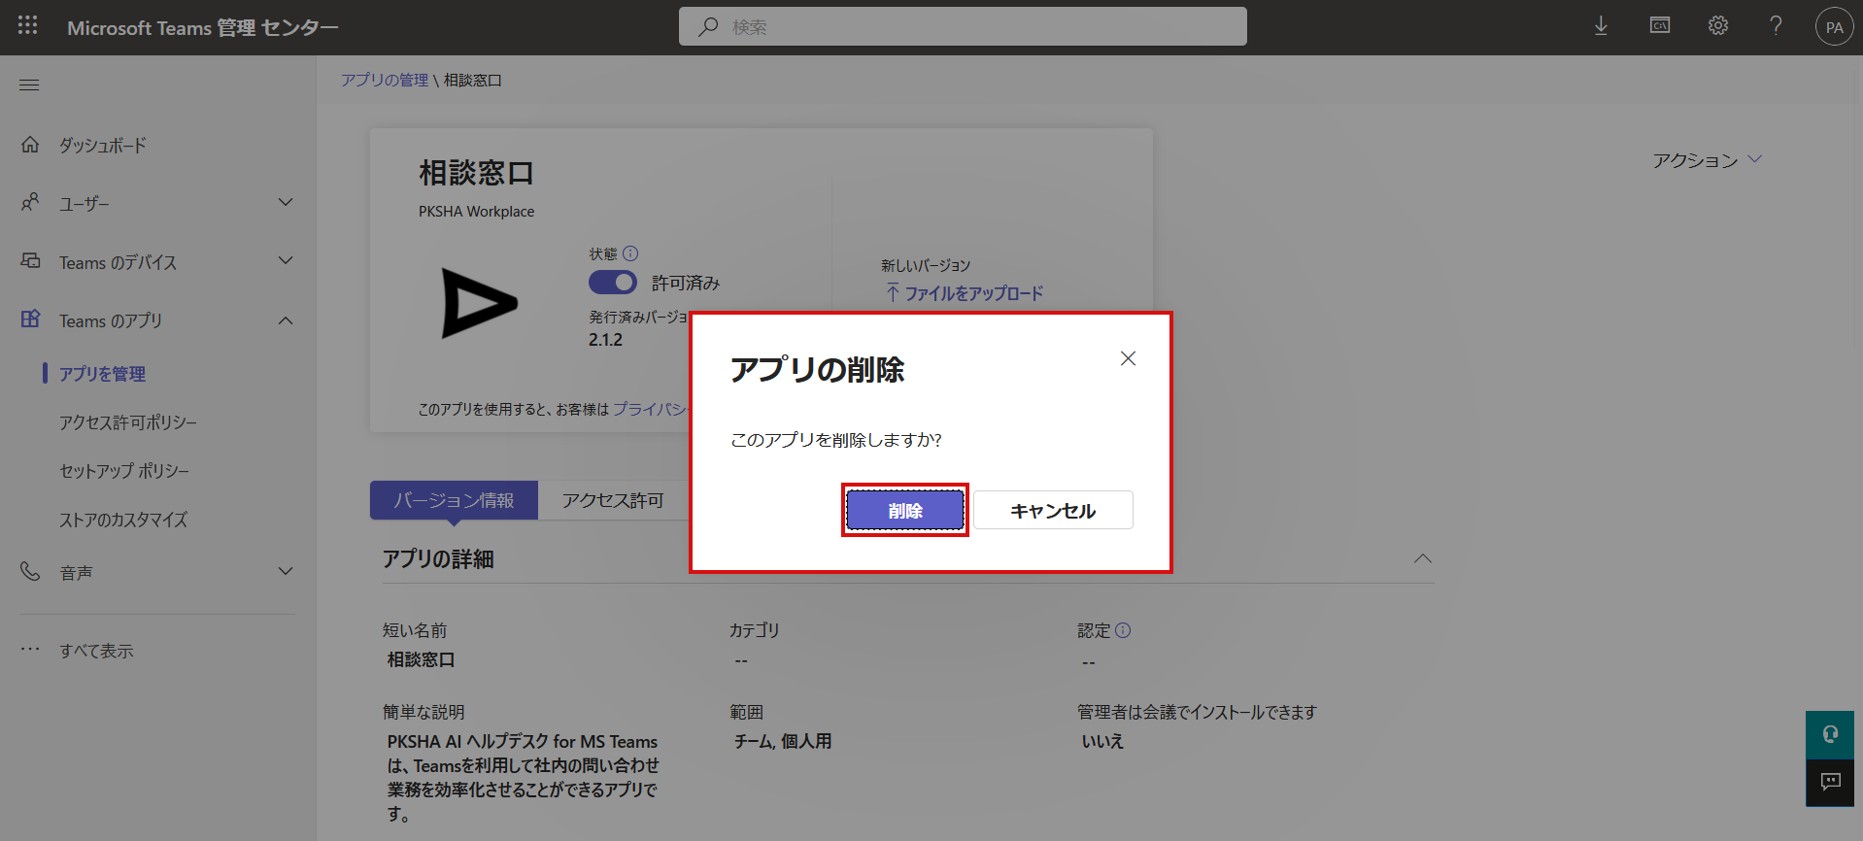Expand the ユーザー sidebar section
The height and width of the screenshot is (841, 1863).
[286, 202]
